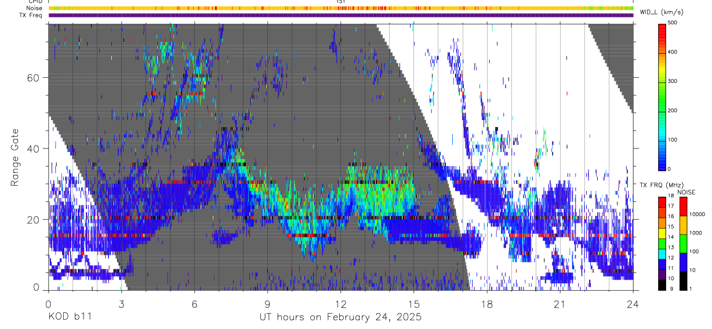Click the 'WID⊥ (km/s)' colorbar title
This screenshot has width=712, height=329.
coord(661,12)
